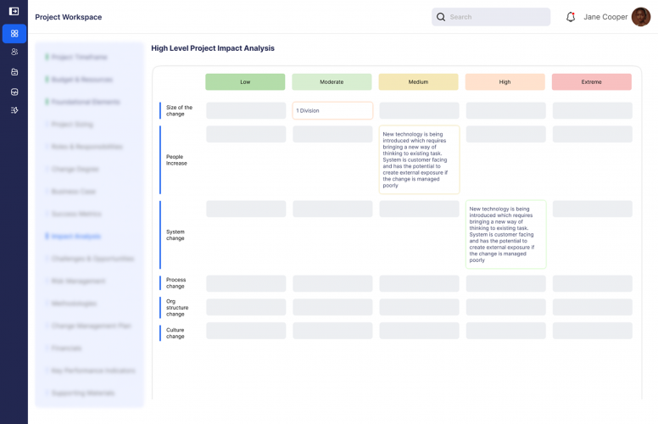Open the users/team icon in sidebar
Viewport: 658px width, 424px height.
14,52
